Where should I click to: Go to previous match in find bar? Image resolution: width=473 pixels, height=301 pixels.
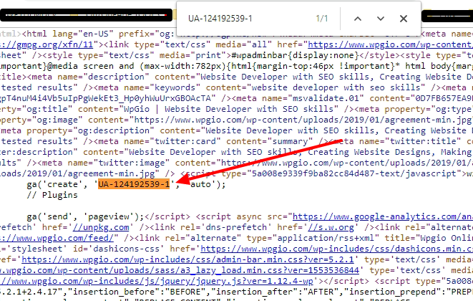pos(358,19)
